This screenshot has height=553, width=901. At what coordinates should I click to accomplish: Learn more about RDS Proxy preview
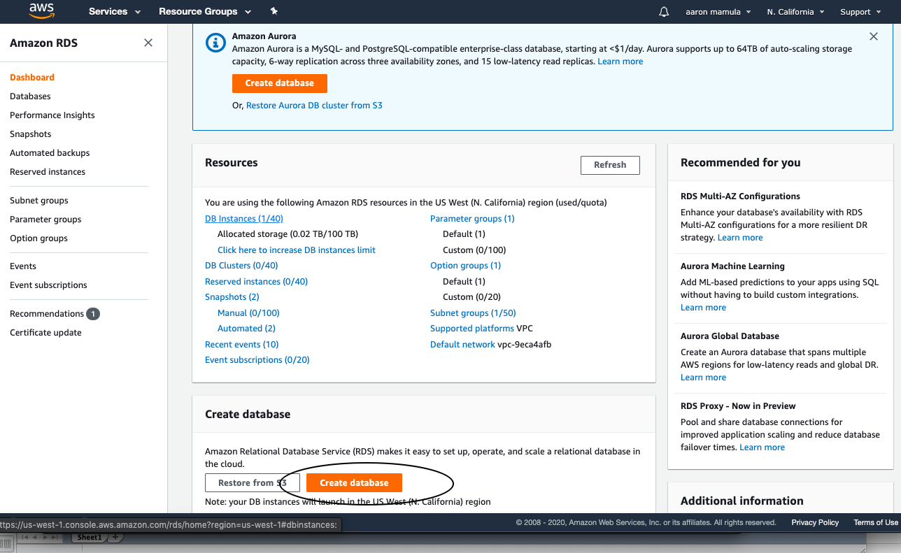[x=762, y=447]
